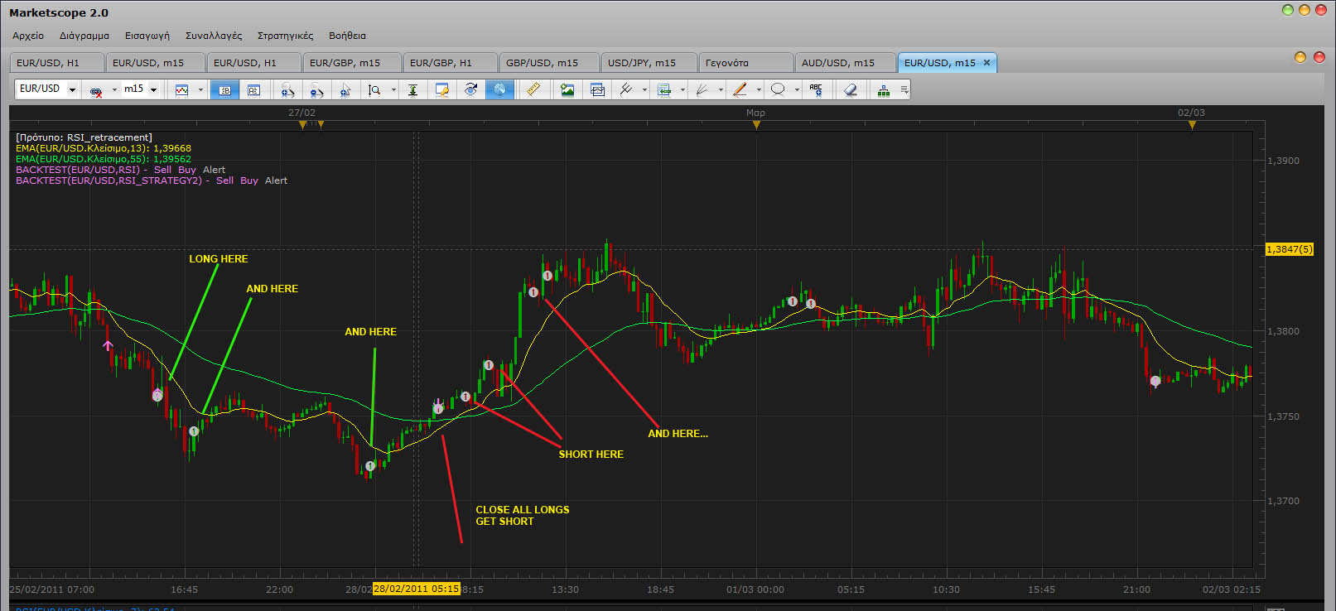Expand the vertical zoom dropdown arrow
This screenshot has height=611, width=1336.
coord(393,89)
